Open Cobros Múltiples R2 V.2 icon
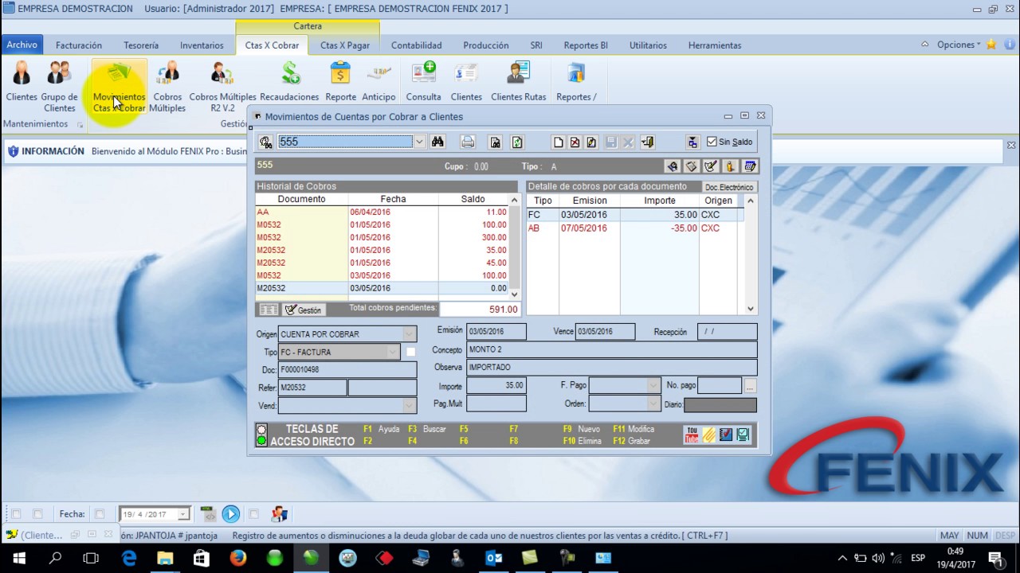 click(222, 86)
